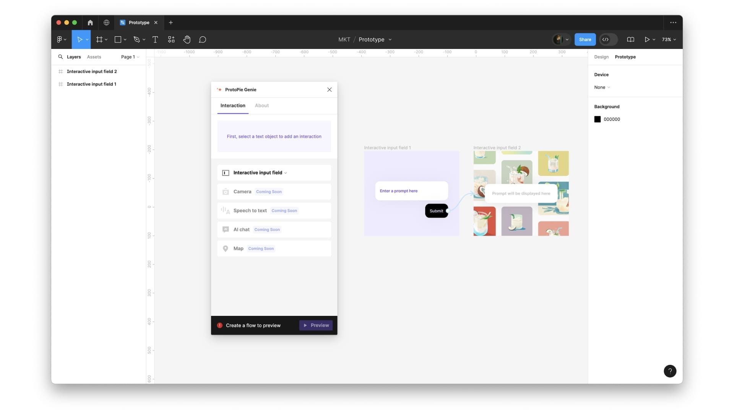
Task: Select the Pen tool
Action: coord(137,39)
